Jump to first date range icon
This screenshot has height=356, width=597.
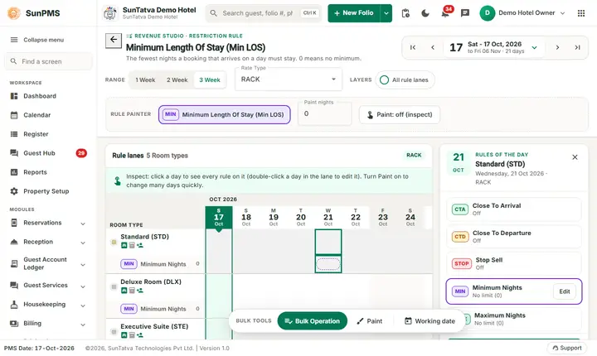pyautogui.click(x=413, y=47)
